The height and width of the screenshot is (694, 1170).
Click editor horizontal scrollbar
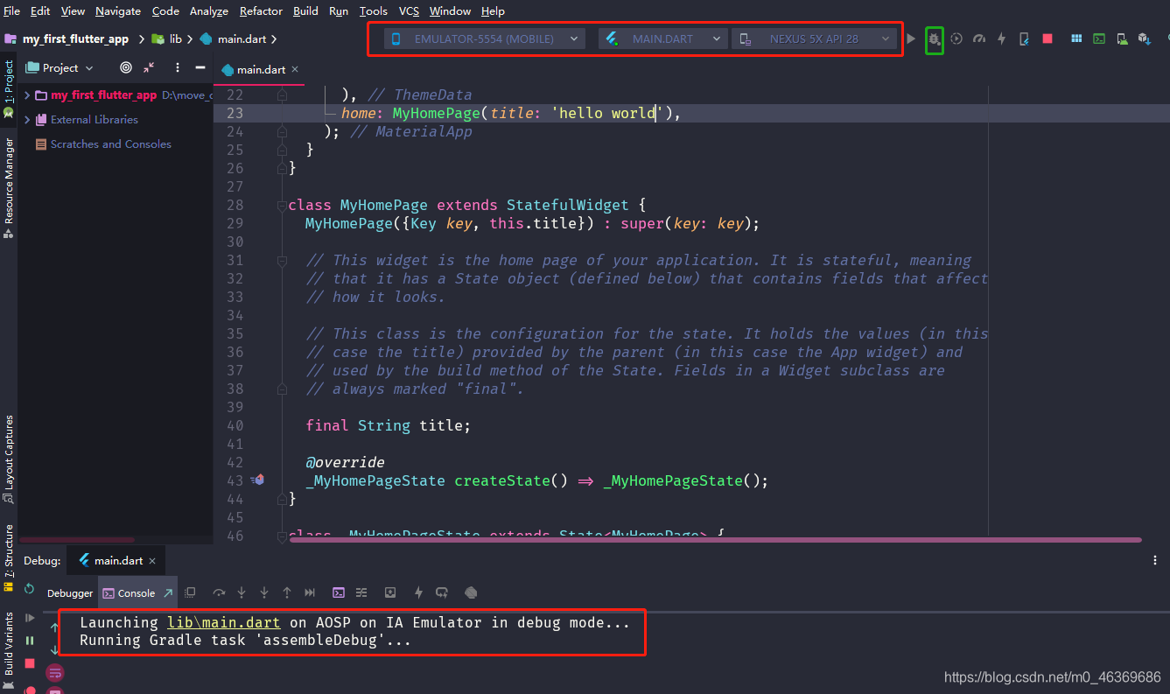pos(715,539)
